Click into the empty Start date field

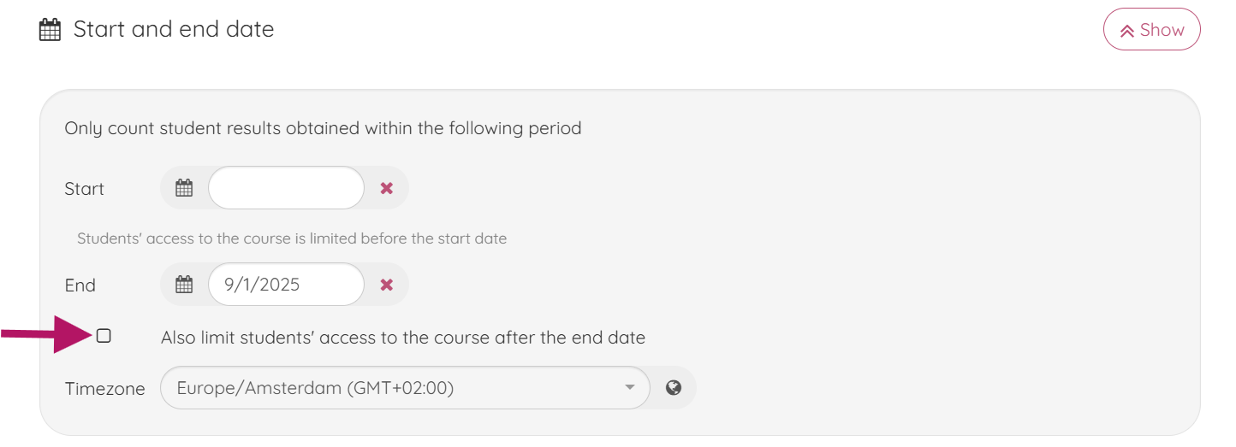[x=286, y=188]
